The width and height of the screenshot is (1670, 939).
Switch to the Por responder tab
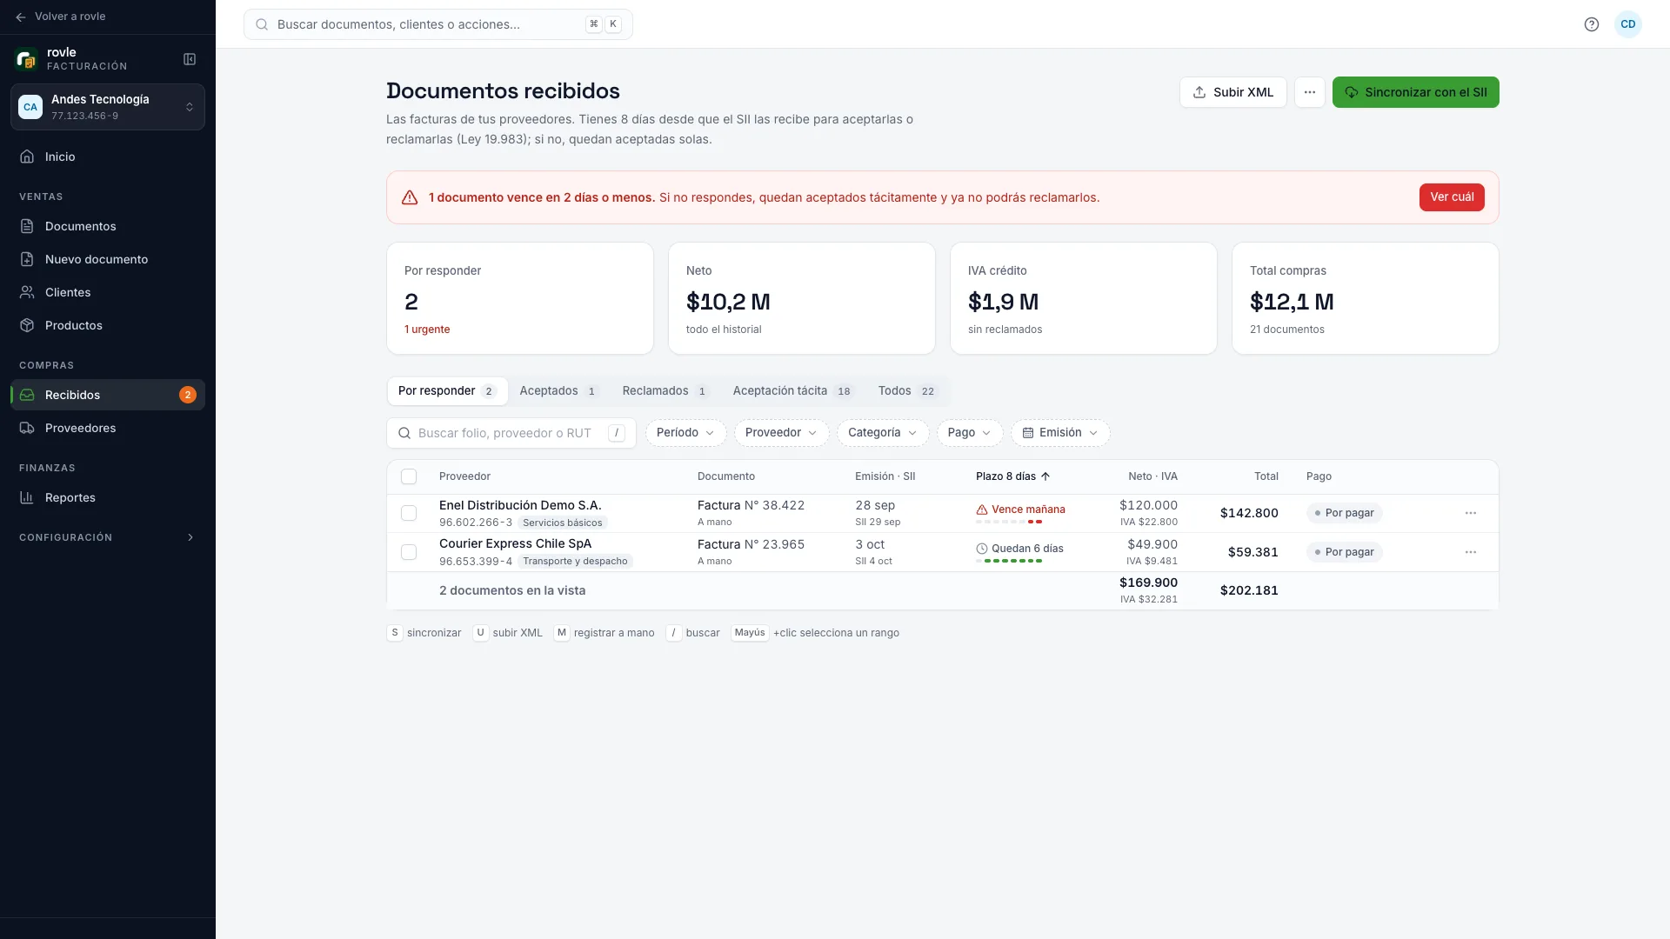click(447, 391)
